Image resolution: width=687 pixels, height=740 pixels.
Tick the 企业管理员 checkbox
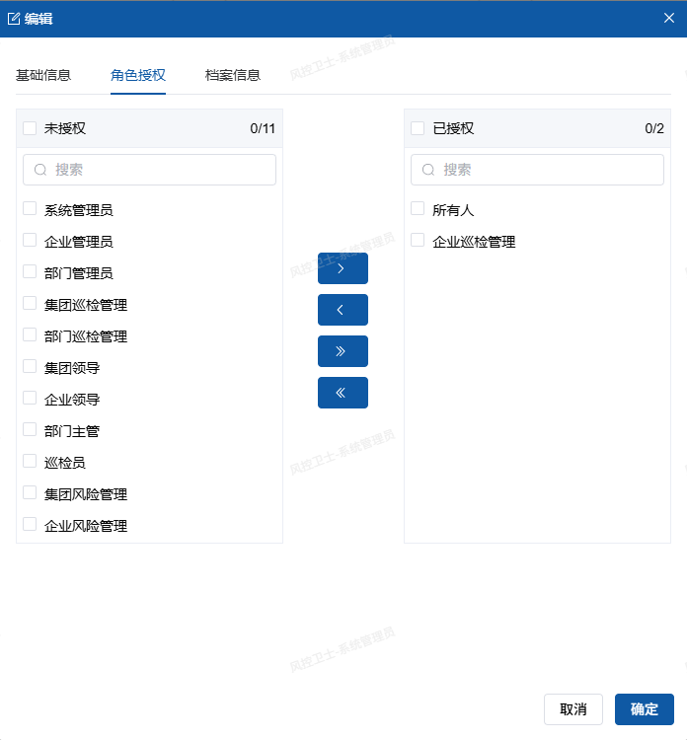30,241
